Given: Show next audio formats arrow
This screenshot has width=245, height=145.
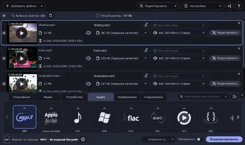Looking at the screenshot, I should tap(238, 117).
